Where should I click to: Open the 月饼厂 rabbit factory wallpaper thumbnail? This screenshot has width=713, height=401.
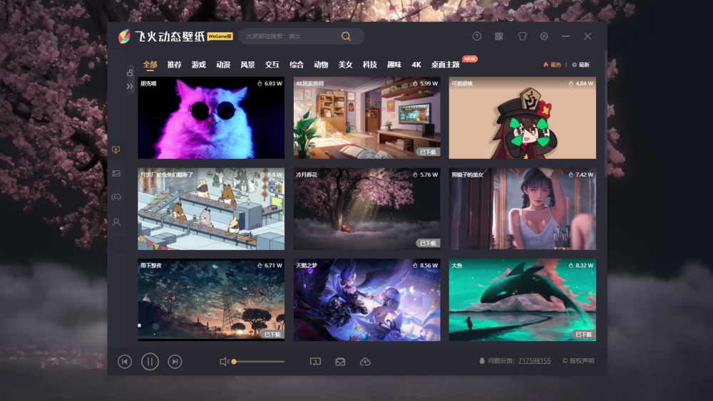[211, 209]
